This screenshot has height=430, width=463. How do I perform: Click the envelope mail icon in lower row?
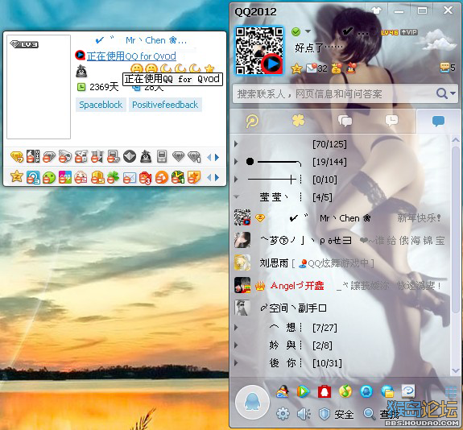(130, 177)
